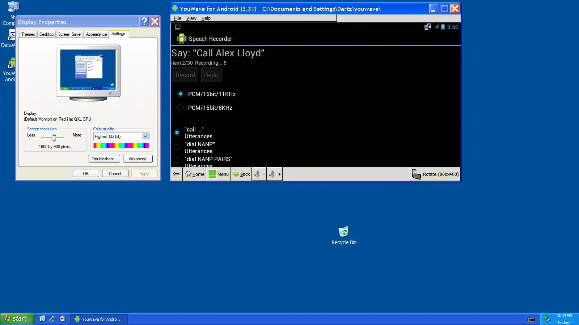
Task: Open the Help menu in YouWave
Action: click(x=206, y=18)
